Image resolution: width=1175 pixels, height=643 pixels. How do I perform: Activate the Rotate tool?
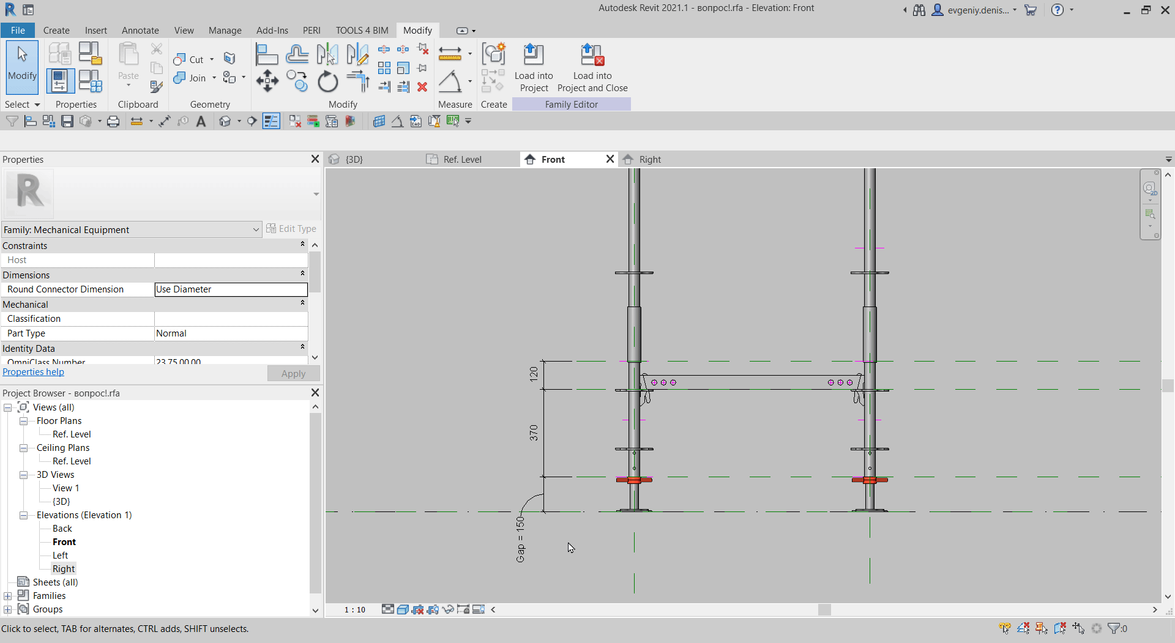[328, 81]
